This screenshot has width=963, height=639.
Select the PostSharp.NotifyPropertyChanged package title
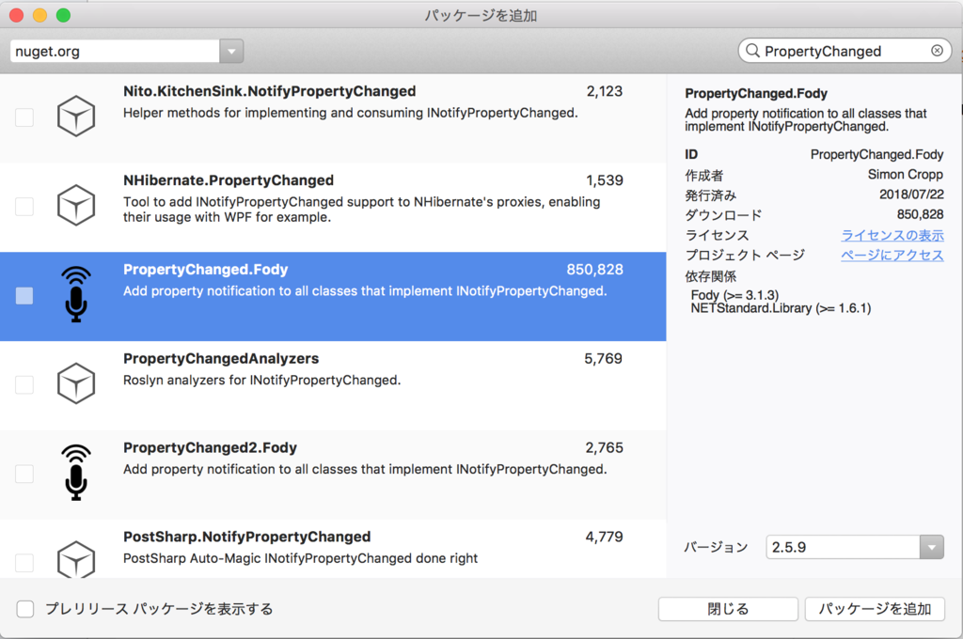247,537
